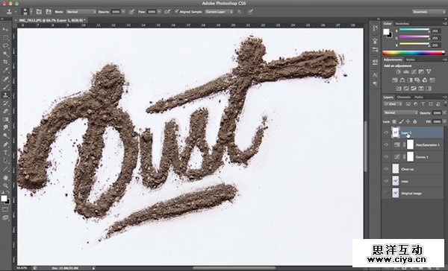The width and height of the screenshot is (448, 271).
Task: Toggle the Brush panel icon in options bar
Action: (39, 12)
